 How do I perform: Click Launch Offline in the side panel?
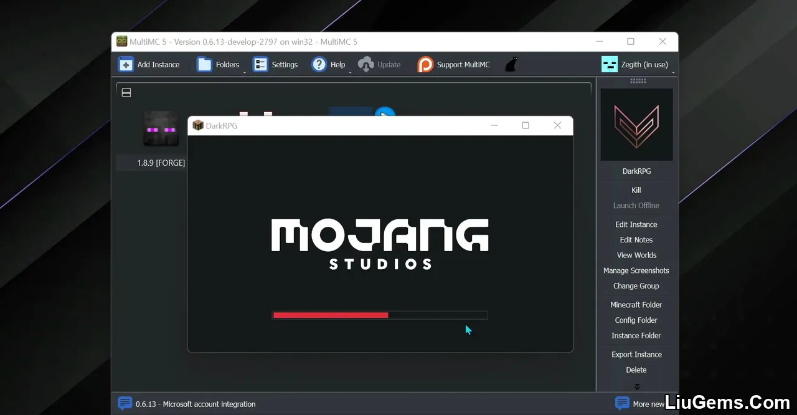(636, 206)
